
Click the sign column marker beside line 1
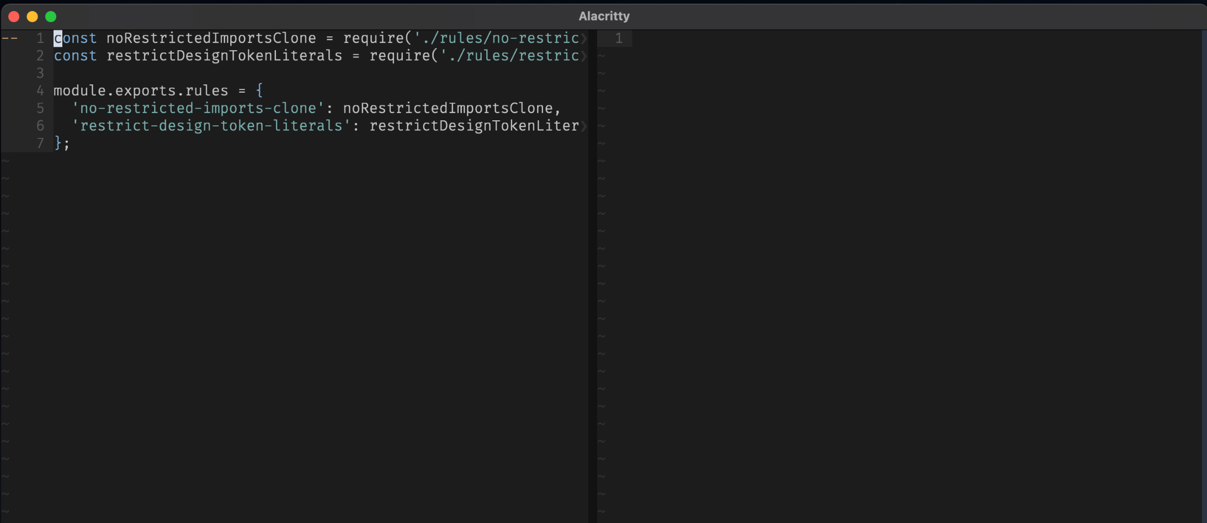tap(10, 38)
